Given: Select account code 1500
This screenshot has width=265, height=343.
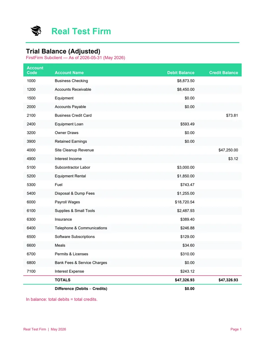Looking at the screenshot, I should 31,98.
